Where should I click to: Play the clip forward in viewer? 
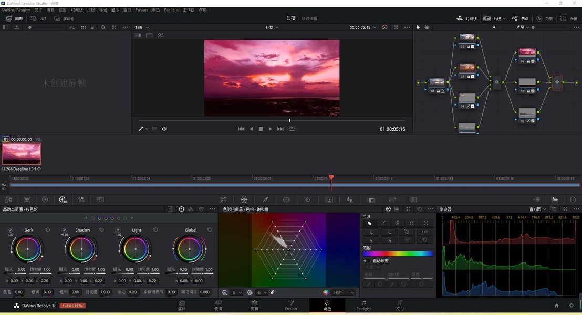pos(270,129)
